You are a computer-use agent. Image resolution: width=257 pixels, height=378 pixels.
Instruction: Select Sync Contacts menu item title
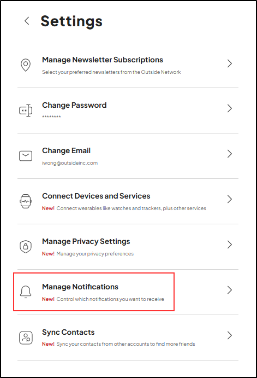click(68, 332)
